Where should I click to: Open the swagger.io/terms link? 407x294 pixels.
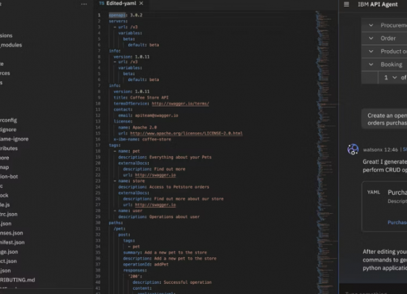tap(180, 103)
